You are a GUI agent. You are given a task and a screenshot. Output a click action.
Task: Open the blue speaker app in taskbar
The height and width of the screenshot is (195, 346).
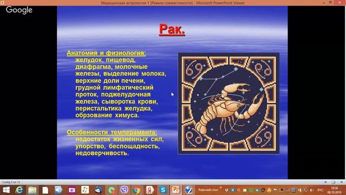tap(58, 190)
